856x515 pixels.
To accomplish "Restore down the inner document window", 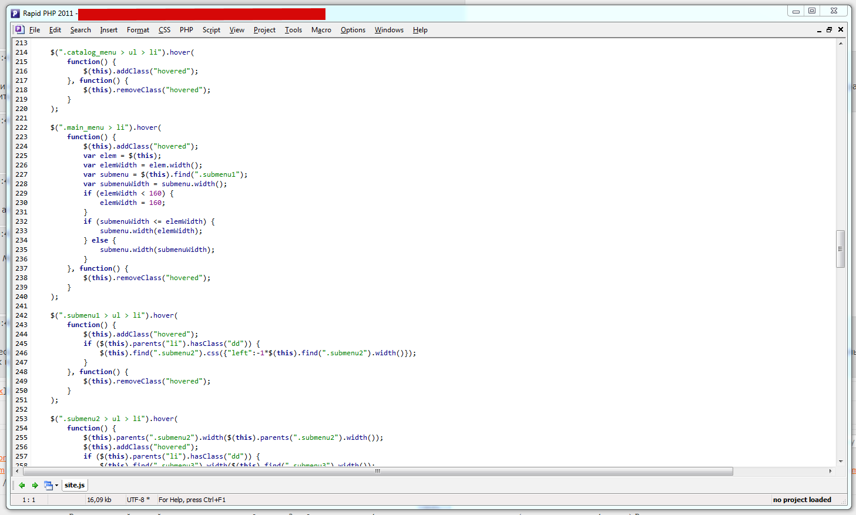I will point(830,29).
